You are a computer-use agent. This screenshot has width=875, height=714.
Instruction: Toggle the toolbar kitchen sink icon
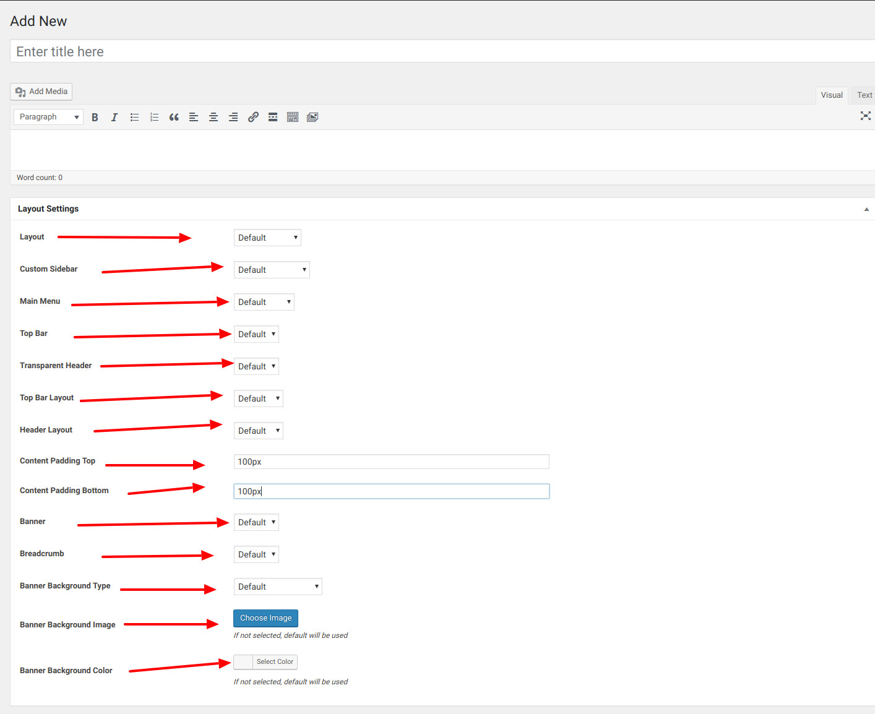coord(293,117)
